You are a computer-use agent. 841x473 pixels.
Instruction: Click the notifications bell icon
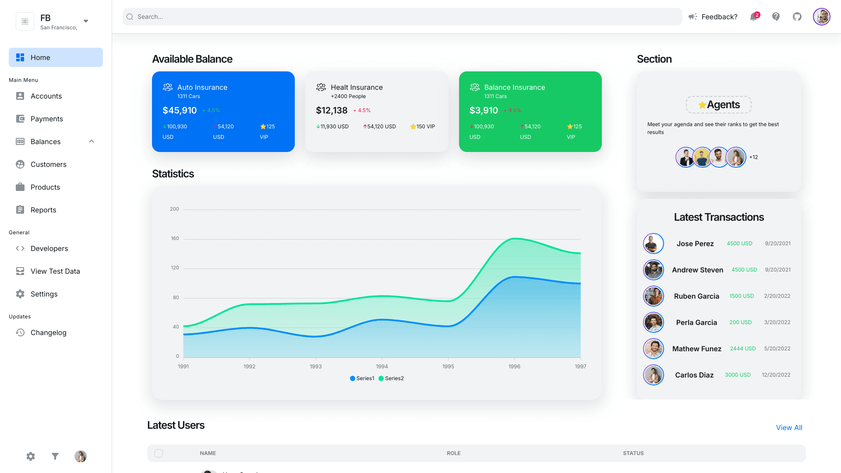[753, 17]
